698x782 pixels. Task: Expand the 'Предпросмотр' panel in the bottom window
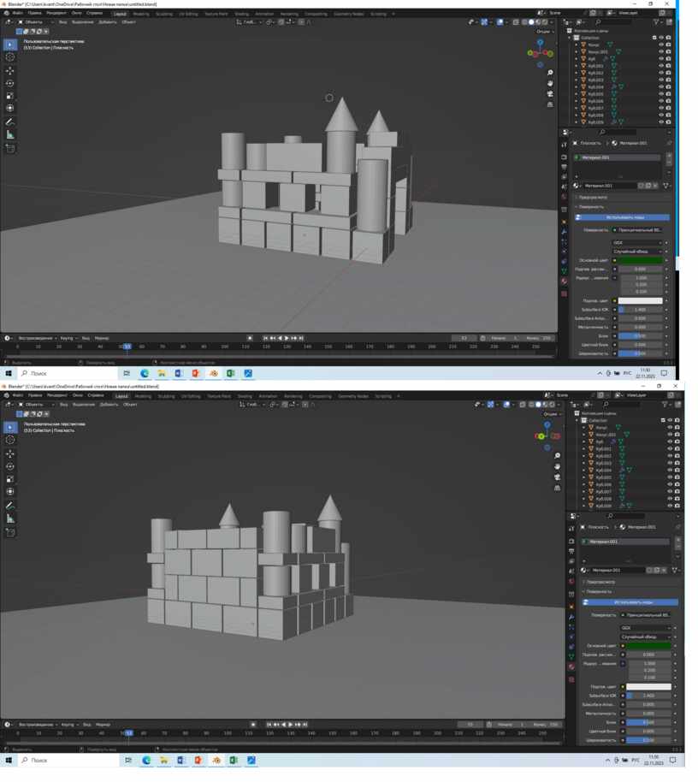[x=601, y=582]
